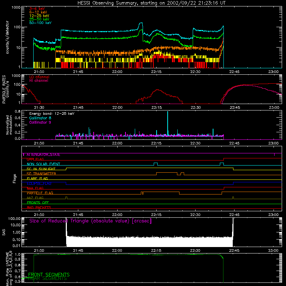Select the orange 6-12 keV legend label

(38, 12)
